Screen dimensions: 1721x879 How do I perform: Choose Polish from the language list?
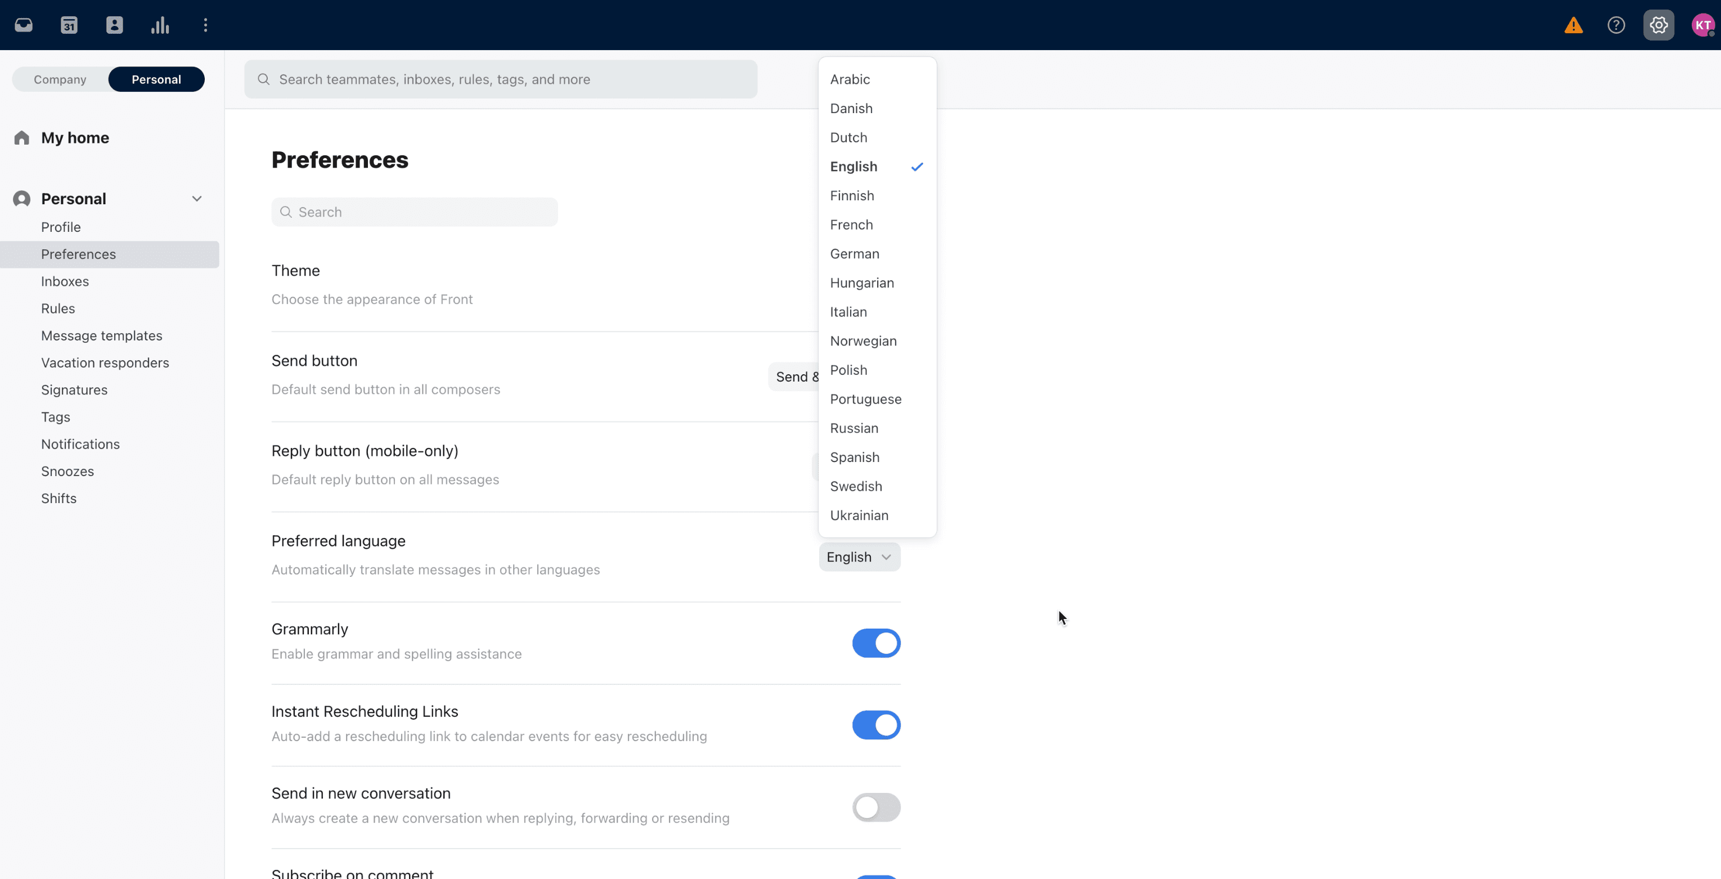pos(877,370)
